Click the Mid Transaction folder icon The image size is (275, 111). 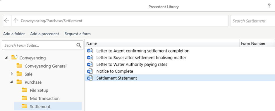point(24,98)
